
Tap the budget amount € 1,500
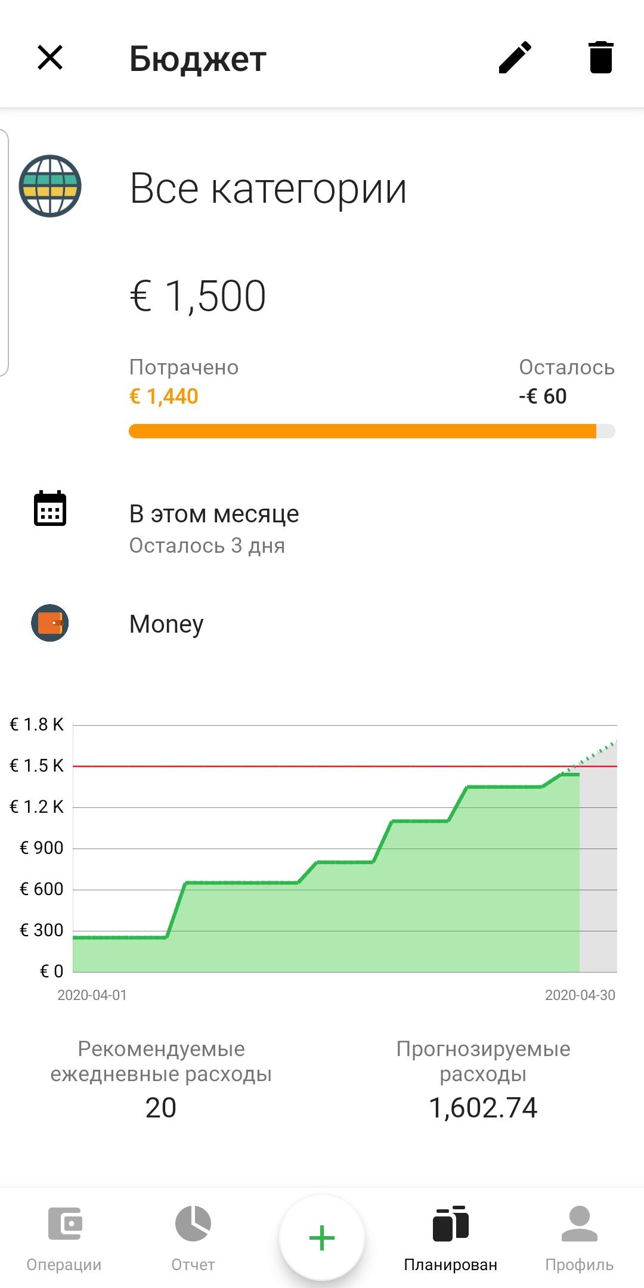click(198, 296)
